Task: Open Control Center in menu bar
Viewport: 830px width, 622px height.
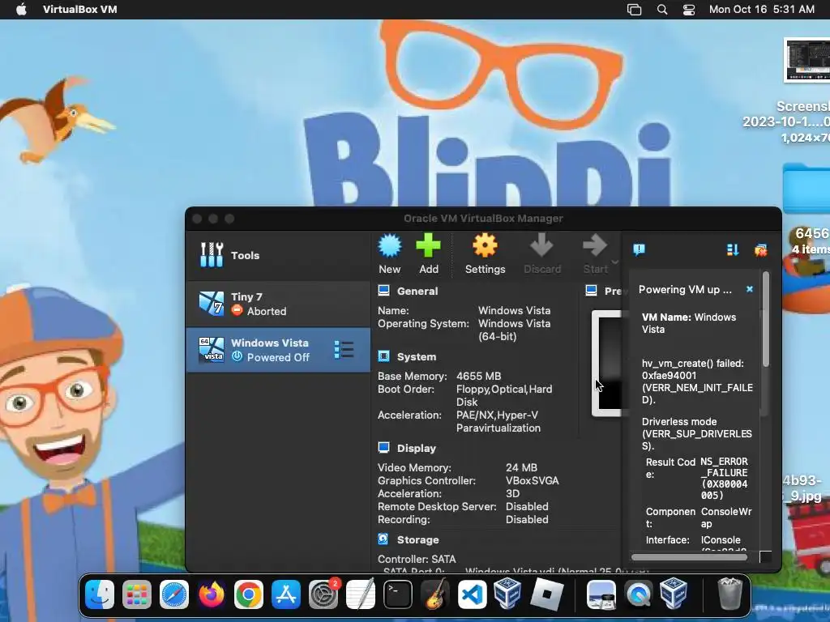Action: pos(689,10)
